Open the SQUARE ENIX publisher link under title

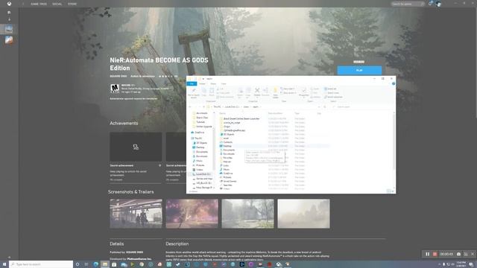[x=119, y=76]
